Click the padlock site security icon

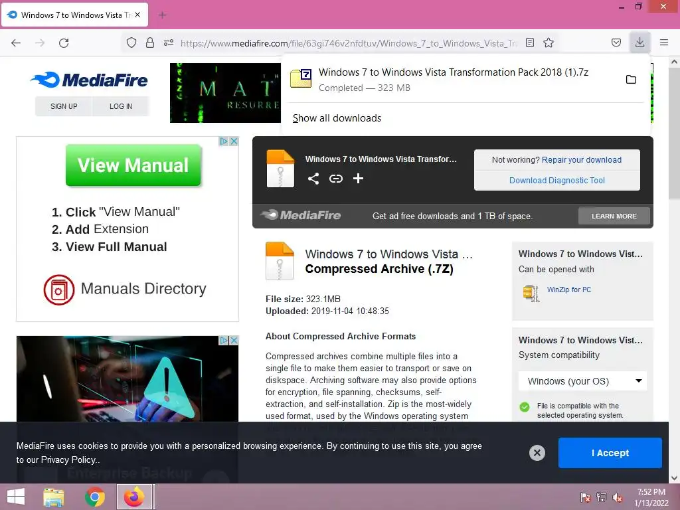(x=150, y=42)
